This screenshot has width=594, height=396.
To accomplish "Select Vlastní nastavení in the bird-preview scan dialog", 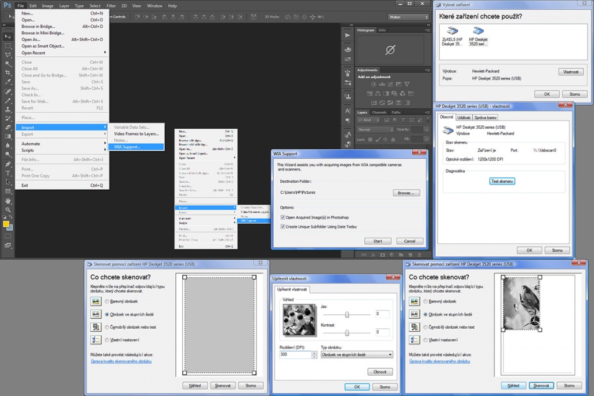I will click(x=426, y=340).
